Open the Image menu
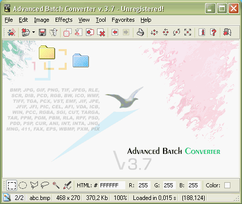The width and height of the screenshot is (242, 204). tap(41, 20)
